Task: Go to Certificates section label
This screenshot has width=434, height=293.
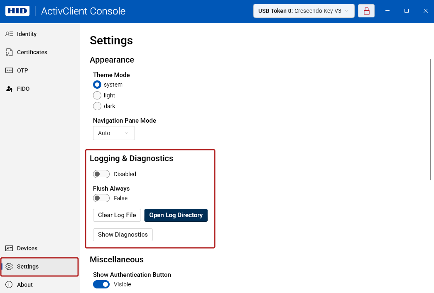Action: pos(32,52)
